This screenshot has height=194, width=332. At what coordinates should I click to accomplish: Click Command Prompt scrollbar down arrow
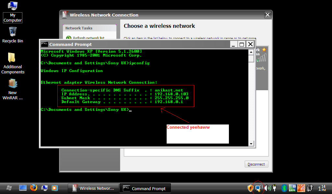pyautogui.click(x=251, y=144)
